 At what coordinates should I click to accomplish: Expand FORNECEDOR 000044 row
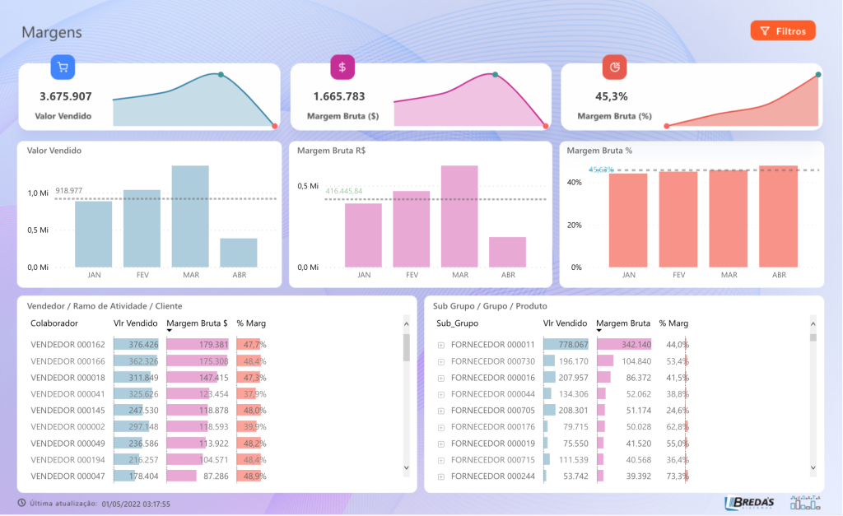click(441, 394)
